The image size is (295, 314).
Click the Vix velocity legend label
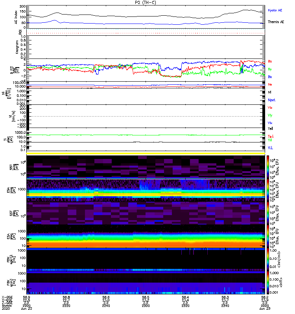coord(270,123)
